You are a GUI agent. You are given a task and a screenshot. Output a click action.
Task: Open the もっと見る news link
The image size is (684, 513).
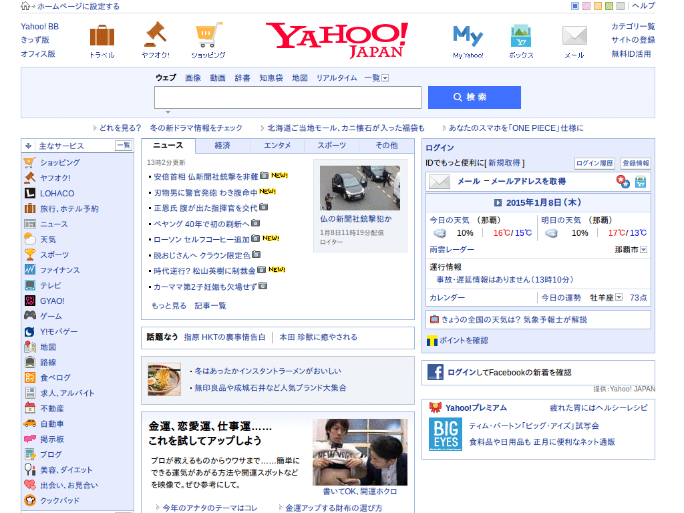point(169,306)
